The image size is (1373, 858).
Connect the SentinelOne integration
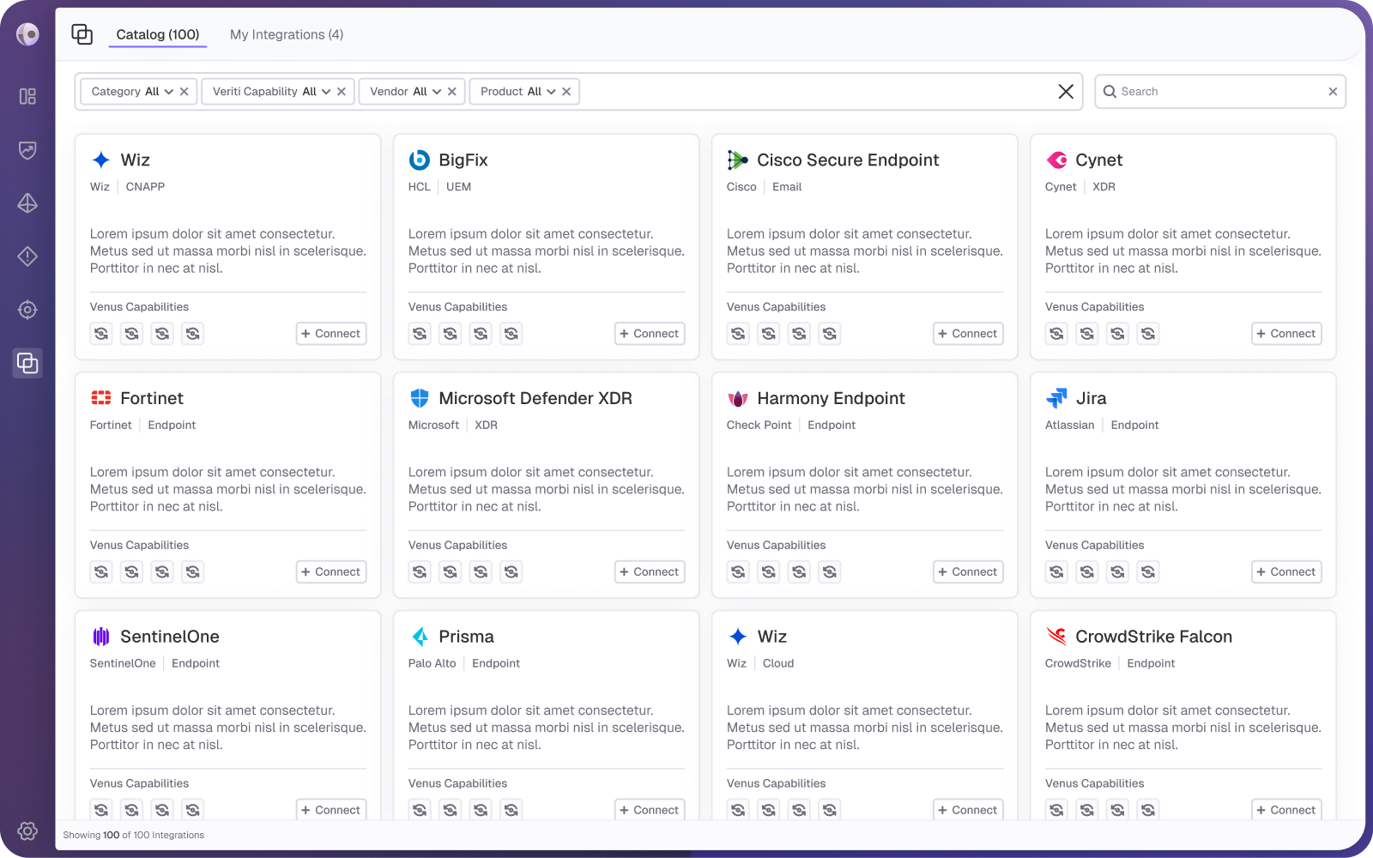(331, 810)
